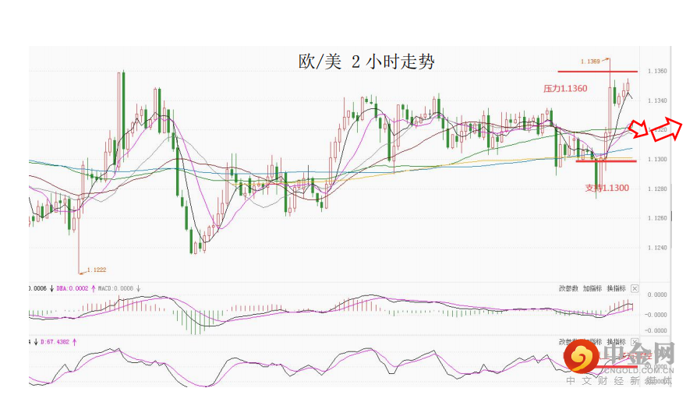Click 换指标 in the KDJ indicator panel
The height and width of the screenshot is (395, 686).
tap(617, 342)
